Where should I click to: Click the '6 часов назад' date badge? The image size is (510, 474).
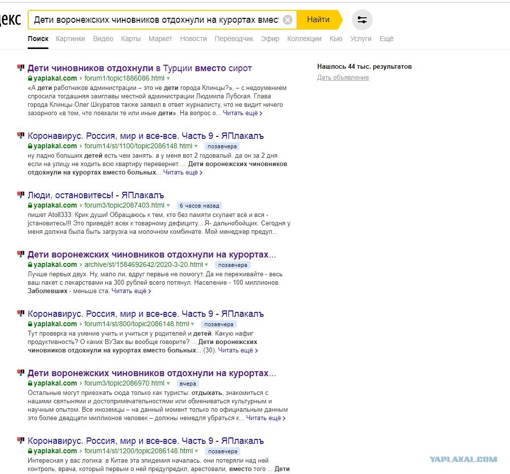199,206
